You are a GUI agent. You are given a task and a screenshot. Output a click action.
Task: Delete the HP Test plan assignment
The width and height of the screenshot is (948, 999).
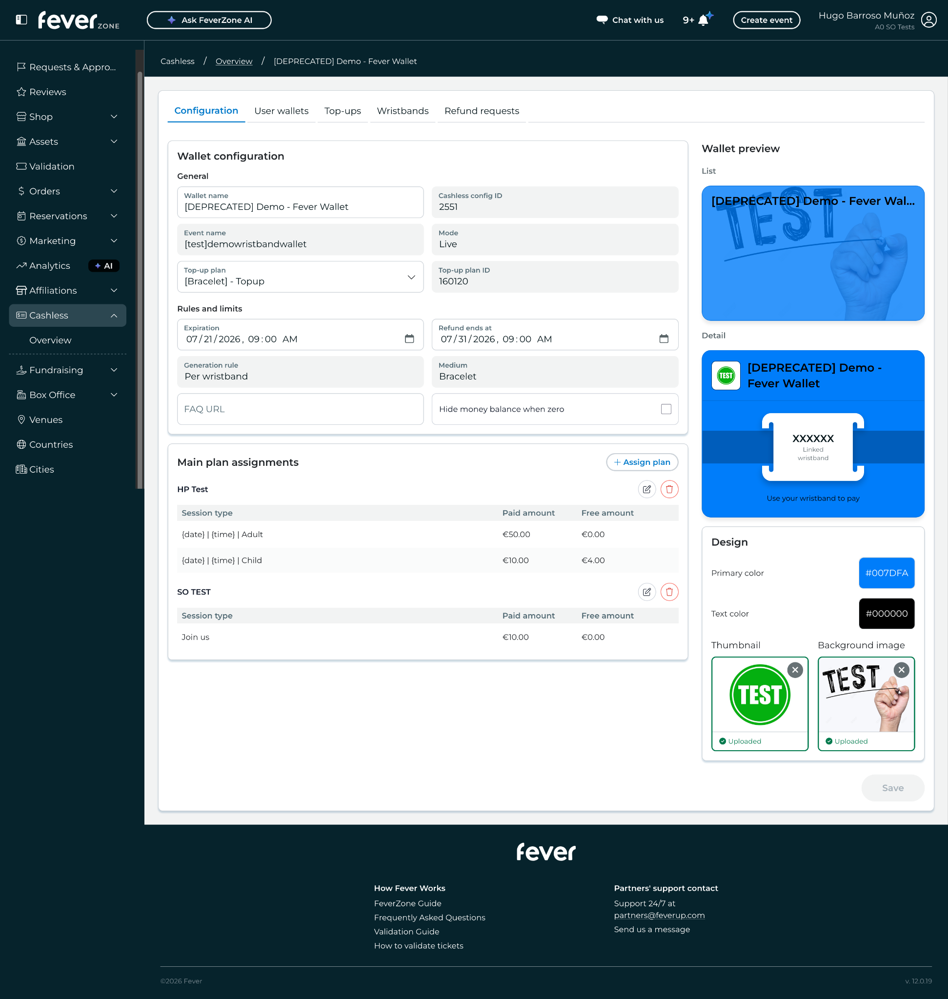(x=669, y=489)
